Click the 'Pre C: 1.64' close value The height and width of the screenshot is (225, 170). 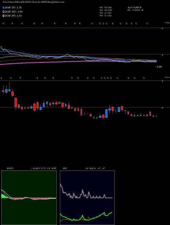(x=106, y=16)
